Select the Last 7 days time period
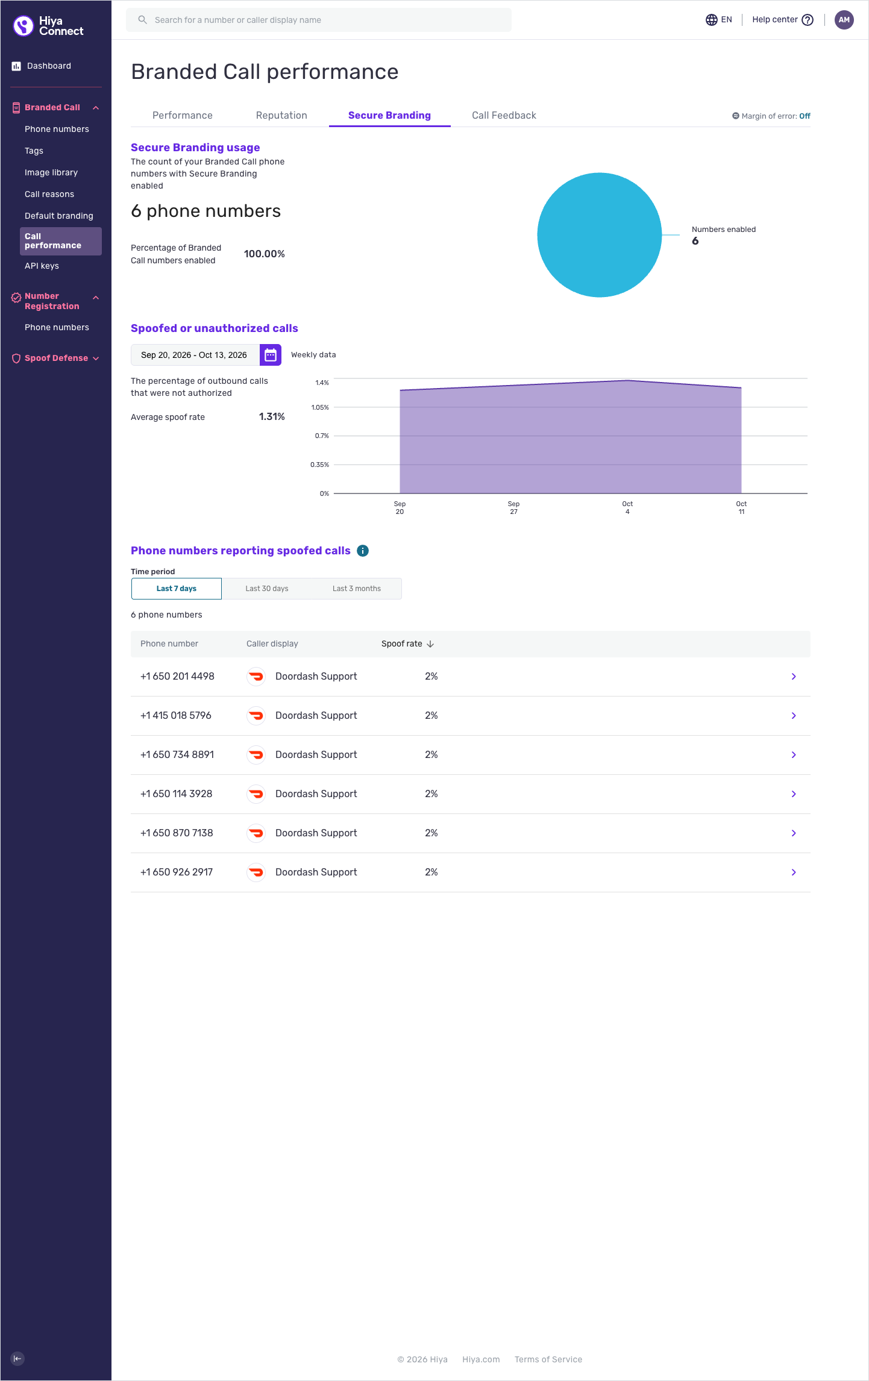Screen dimensions: 869x1381 [x=177, y=589]
